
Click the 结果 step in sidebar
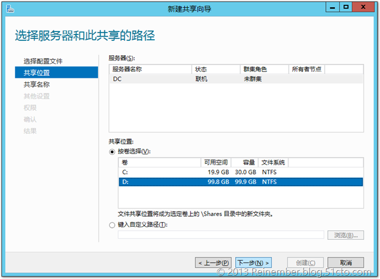(x=30, y=131)
